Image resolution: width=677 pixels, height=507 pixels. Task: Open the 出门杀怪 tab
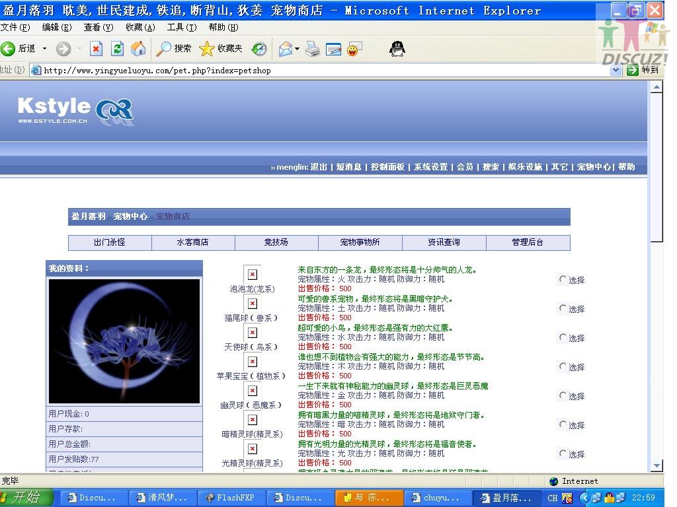(110, 242)
